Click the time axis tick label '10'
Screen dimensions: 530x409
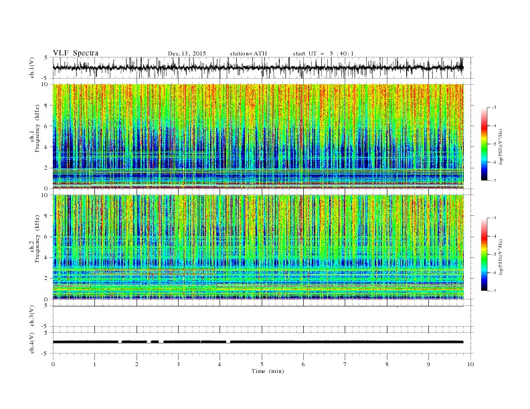tap(470, 364)
